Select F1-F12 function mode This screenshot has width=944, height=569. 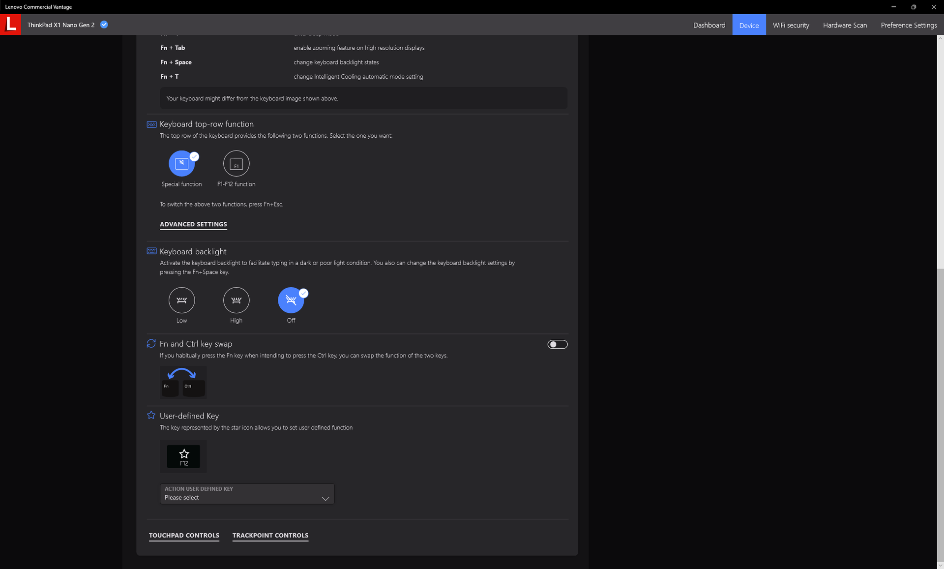(236, 164)
